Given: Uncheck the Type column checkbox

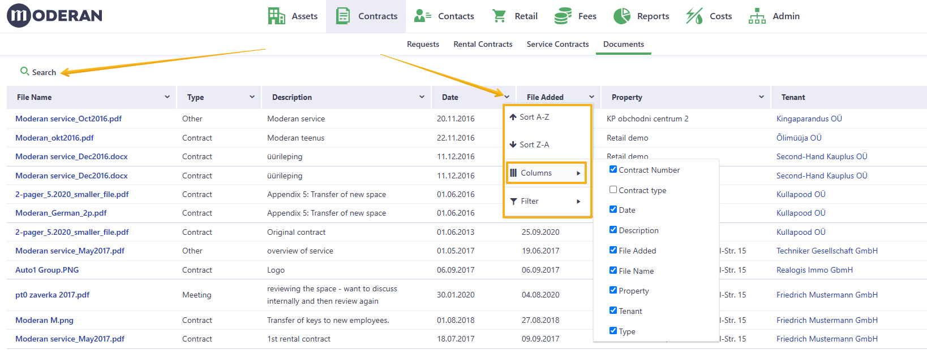Looking at the screenshot, I should click(x=613, y=331).
